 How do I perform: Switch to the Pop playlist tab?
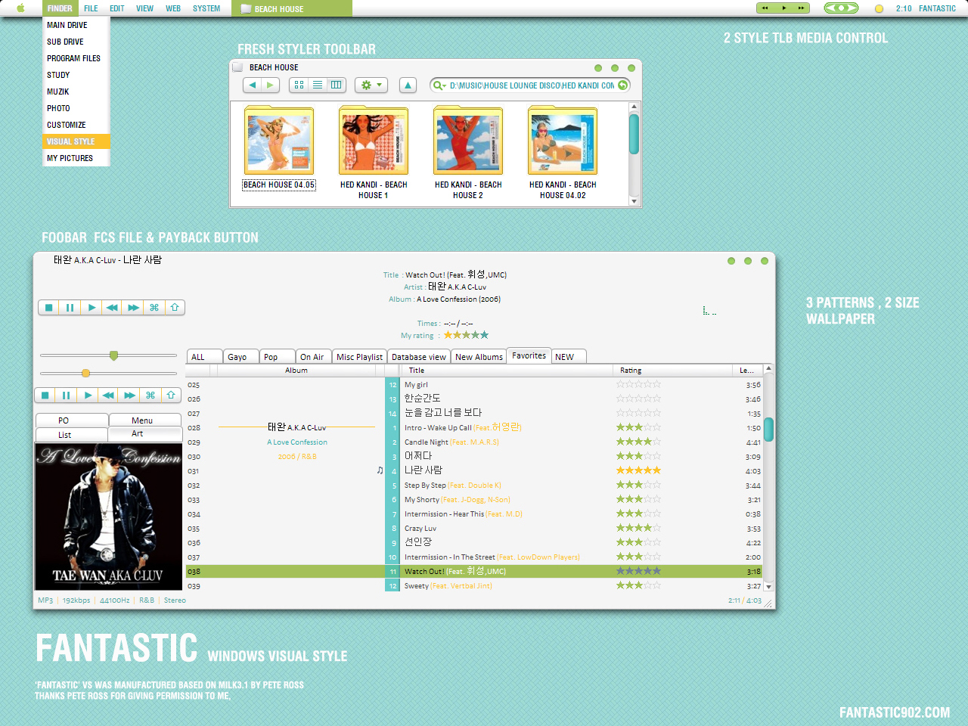click(x=277, y=357)
